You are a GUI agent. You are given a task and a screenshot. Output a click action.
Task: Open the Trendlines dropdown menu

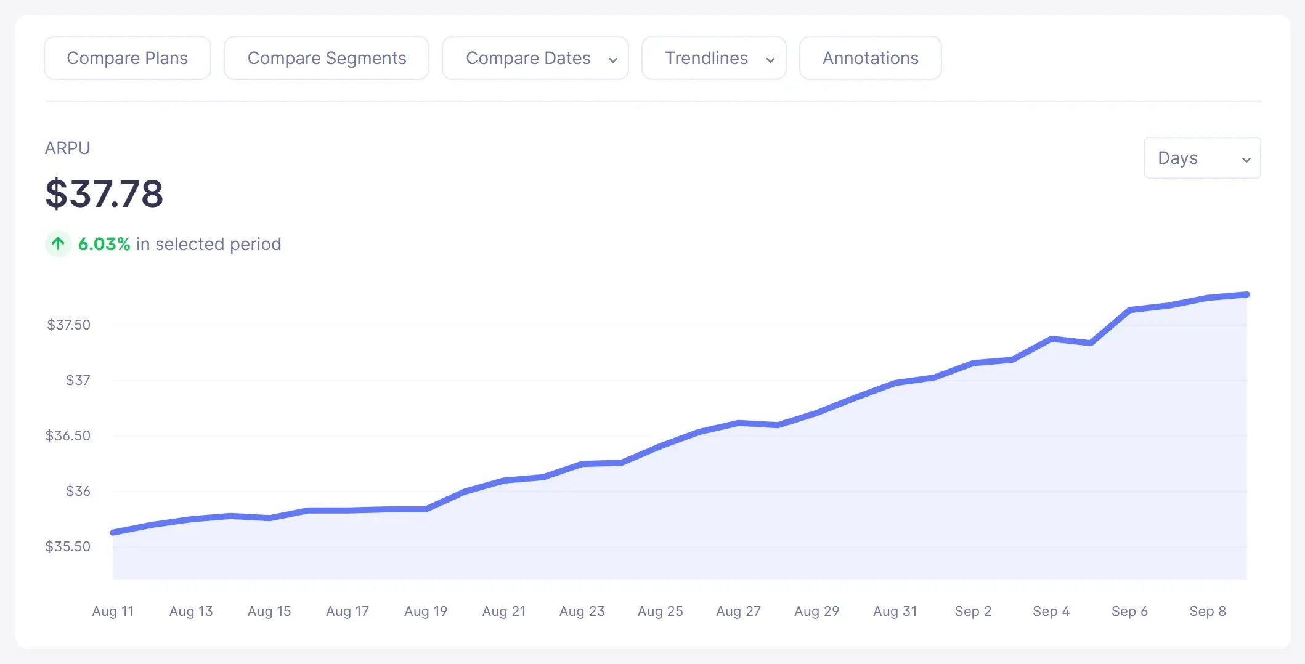pos(714,58)
